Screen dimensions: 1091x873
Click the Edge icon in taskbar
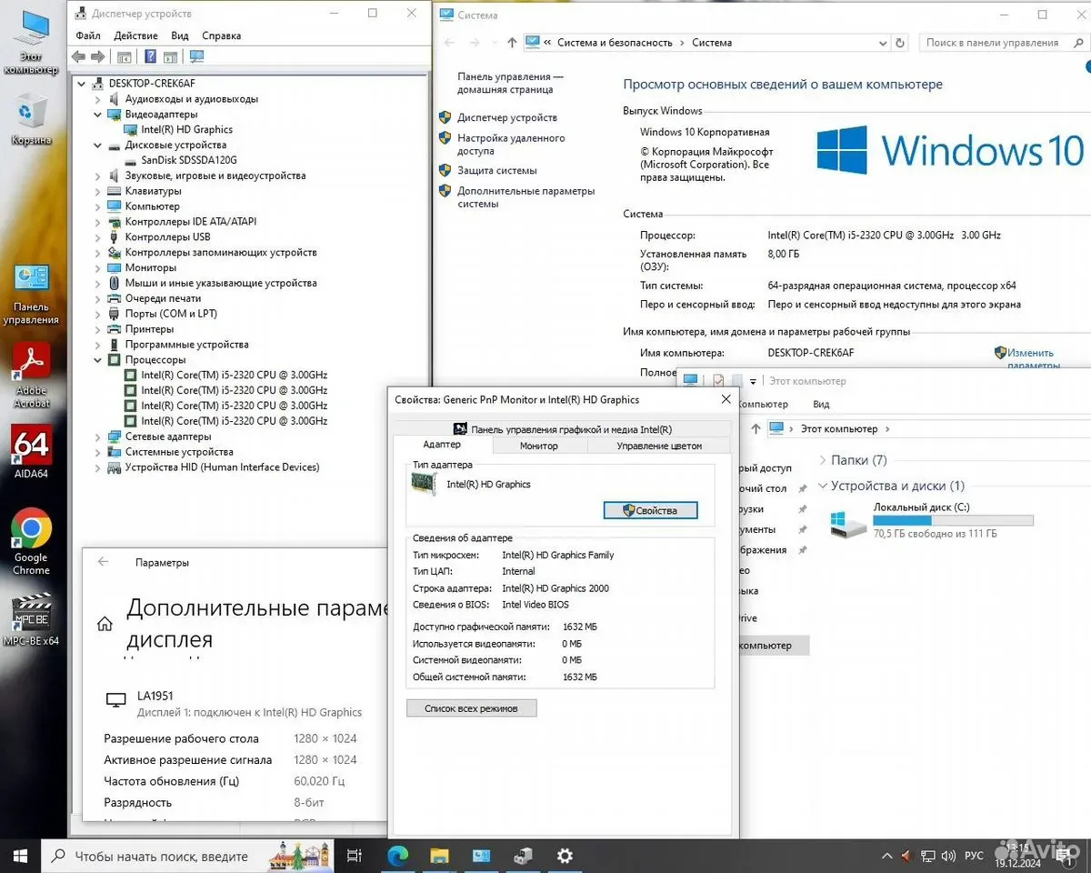(x=397, y=856)
